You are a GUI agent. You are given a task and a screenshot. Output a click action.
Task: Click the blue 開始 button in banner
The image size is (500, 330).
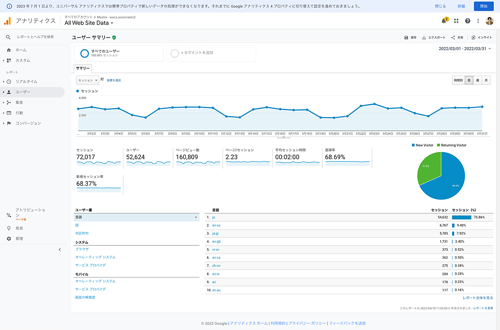point(484,6)
